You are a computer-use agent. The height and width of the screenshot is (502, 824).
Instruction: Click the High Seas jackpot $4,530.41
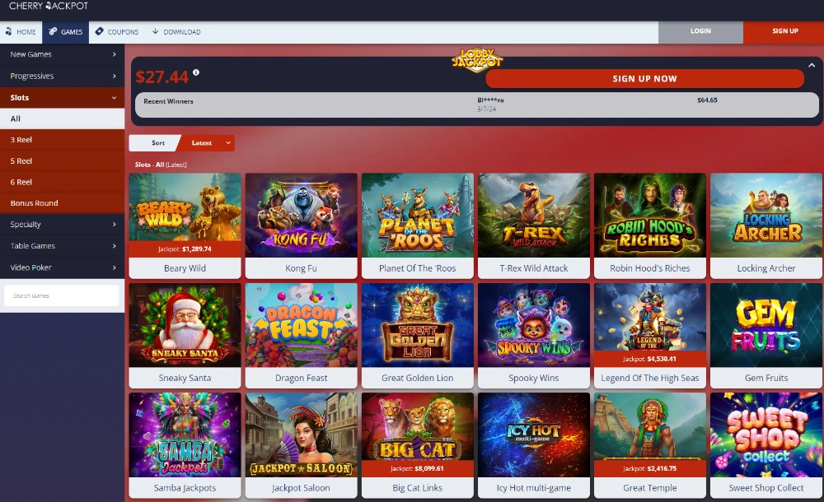[662, 359]
